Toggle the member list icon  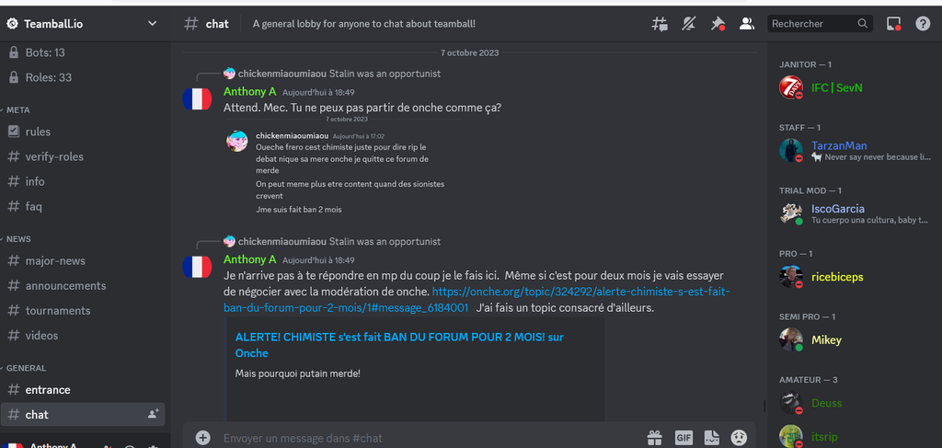coord(747,24)
